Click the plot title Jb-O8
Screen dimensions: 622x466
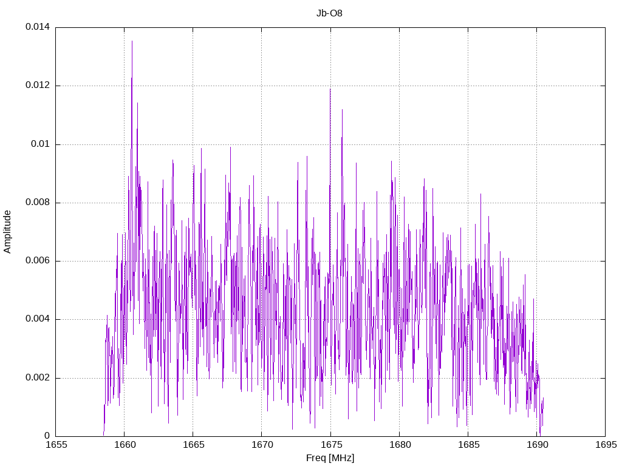[x=329, y=13]
